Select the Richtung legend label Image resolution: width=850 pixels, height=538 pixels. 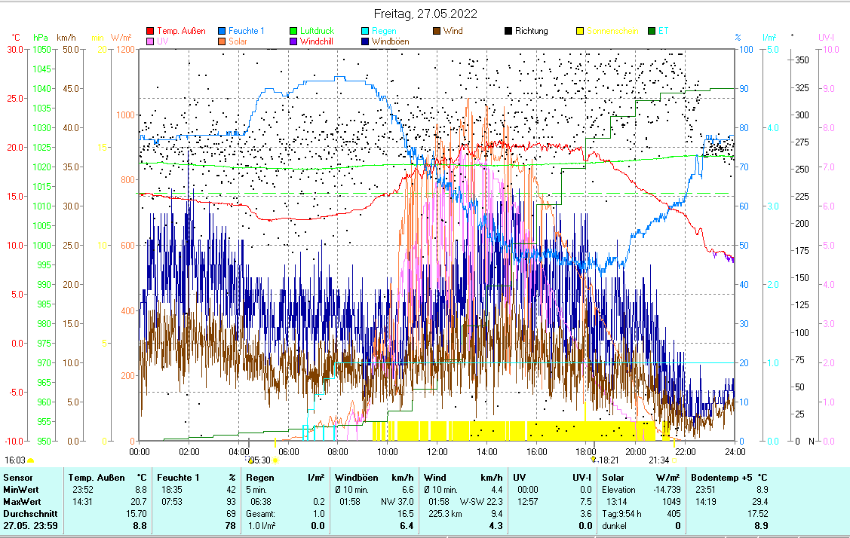pos(531,31)
